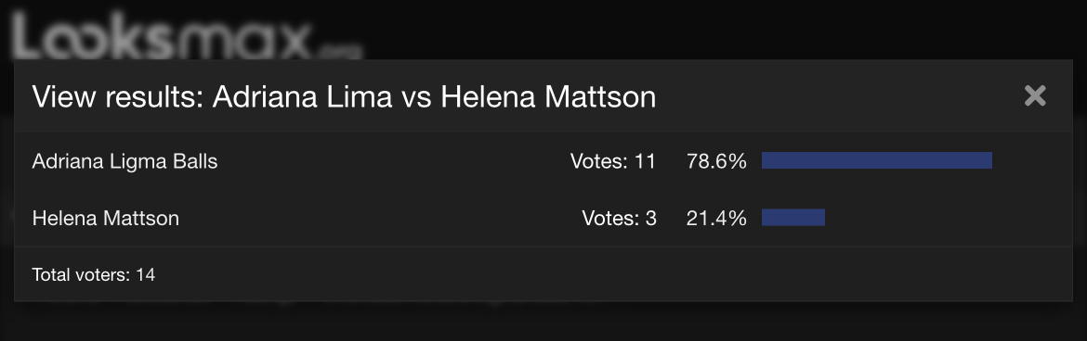Click the Votes: 3 count

[619, 219]
